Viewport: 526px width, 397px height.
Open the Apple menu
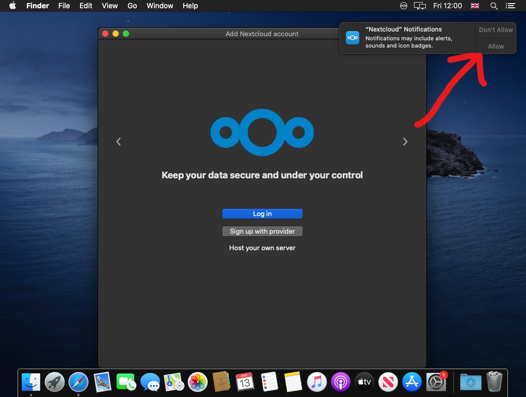[x=12, y=6]
